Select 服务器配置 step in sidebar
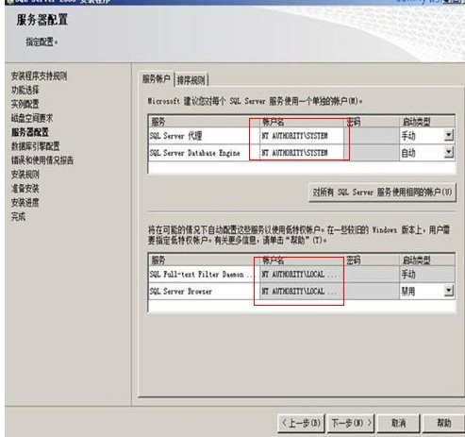The height and width of the screenshot is (437, 465). [30, 132]
